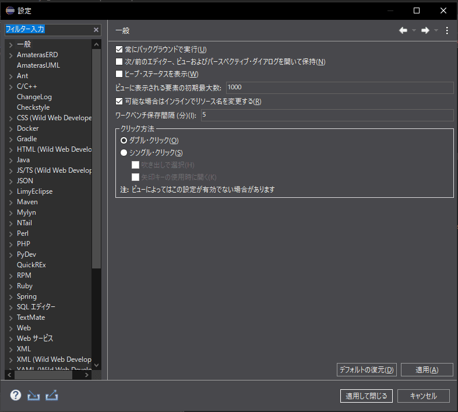
Task: Click the export preferences icon
Action: (x=52, y=395)
